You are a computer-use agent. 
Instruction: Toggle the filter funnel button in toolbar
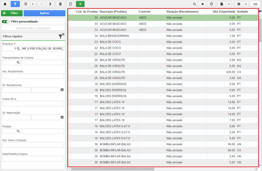point(15,4)
